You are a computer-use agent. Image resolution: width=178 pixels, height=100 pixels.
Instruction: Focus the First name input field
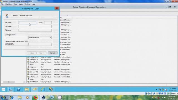27,23
